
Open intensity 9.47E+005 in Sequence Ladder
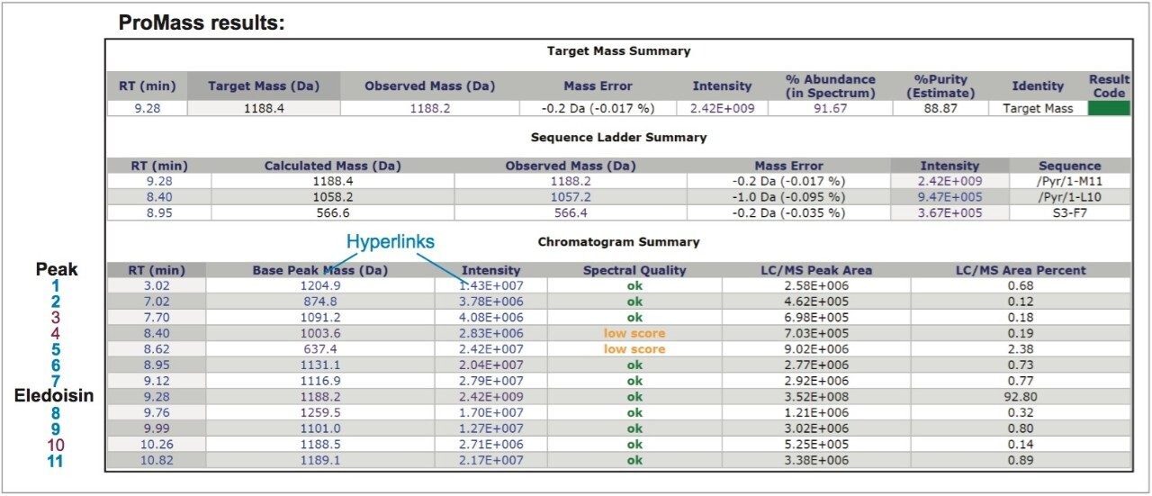pyautogui.click(x=949, y=197)
